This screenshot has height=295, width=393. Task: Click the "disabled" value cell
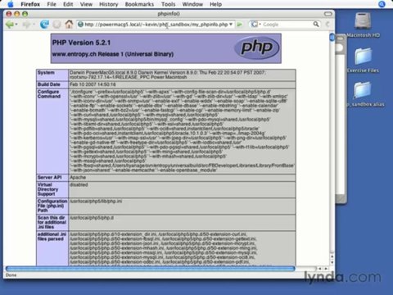182,189
